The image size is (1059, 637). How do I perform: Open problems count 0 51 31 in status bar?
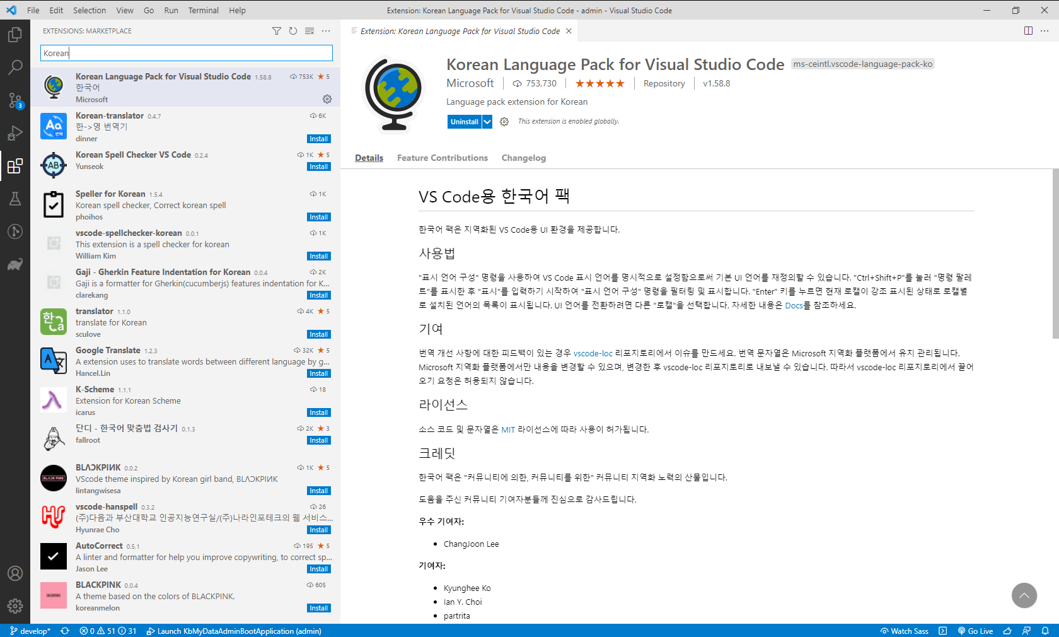point(108,631)
